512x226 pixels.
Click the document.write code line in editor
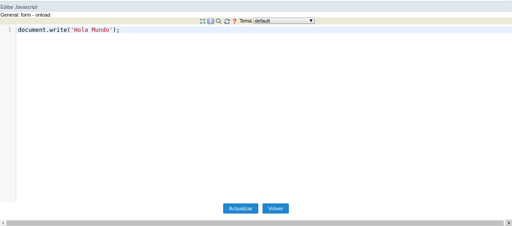(x=264, y=30)
